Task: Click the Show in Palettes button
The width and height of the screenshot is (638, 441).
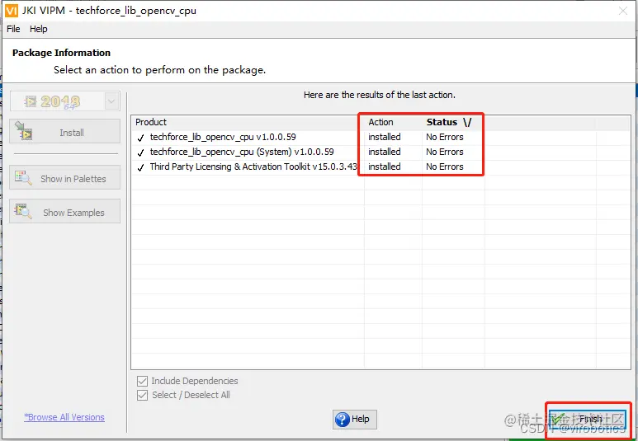Action: [64, 177]
